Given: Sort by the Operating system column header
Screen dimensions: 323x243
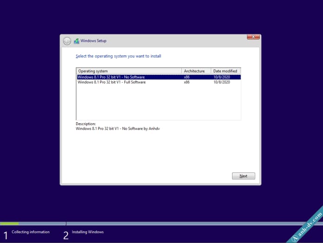Looking at the screenshot, I should [129, 71].
